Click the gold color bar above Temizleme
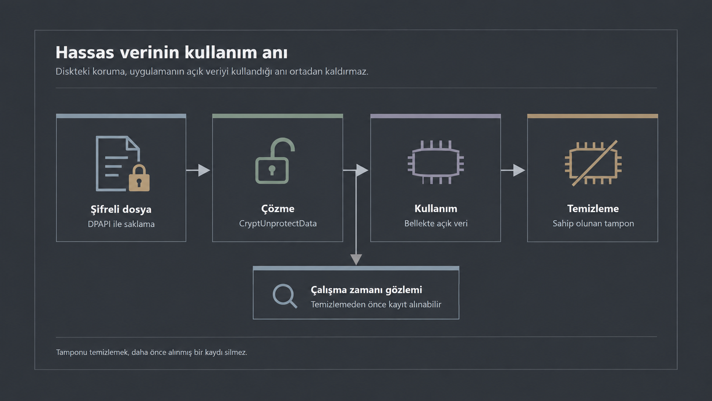712x401 pixels. 593,116
